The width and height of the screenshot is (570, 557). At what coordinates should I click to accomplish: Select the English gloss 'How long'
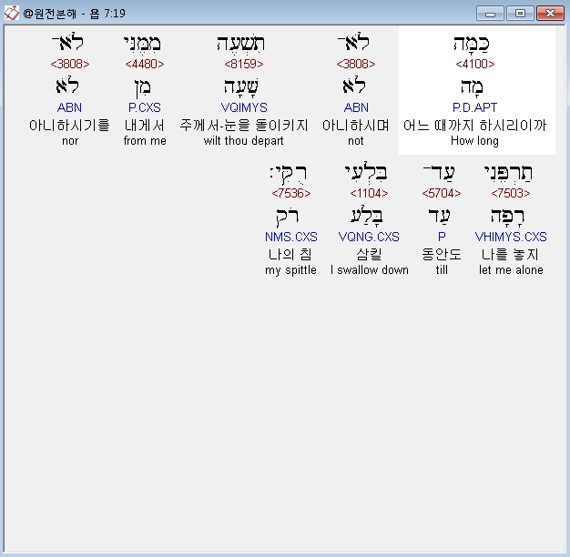pyautogui.click(x=474, y=140)
